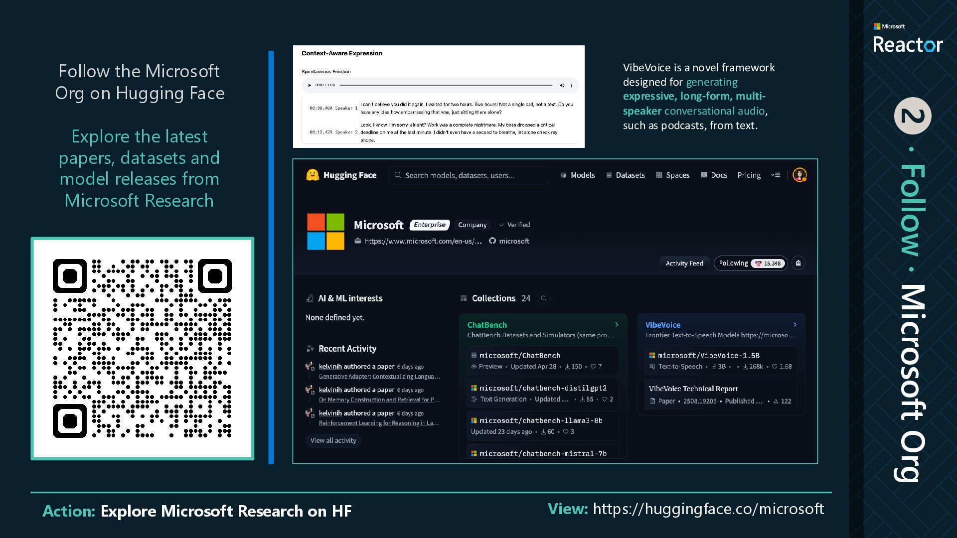Mute the audio player volume icon
The height and width of the screenshot is (538, 957).
click(x=562, y=85)
